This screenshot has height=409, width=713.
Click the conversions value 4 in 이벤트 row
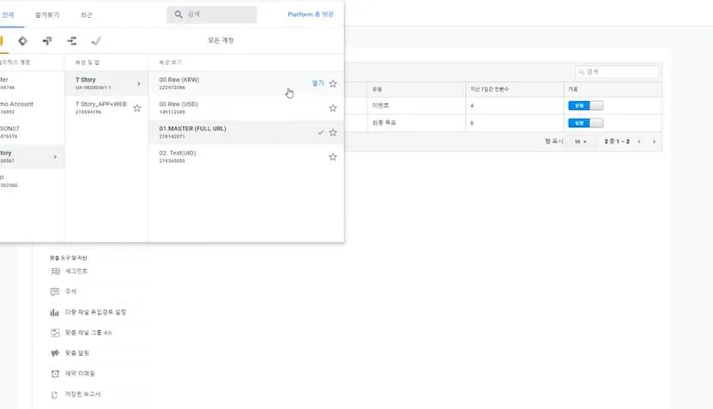(472, 105)
